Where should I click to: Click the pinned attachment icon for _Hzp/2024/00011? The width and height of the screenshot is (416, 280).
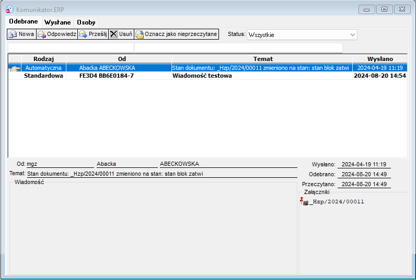pyautogui.click(x=304, y=201)
